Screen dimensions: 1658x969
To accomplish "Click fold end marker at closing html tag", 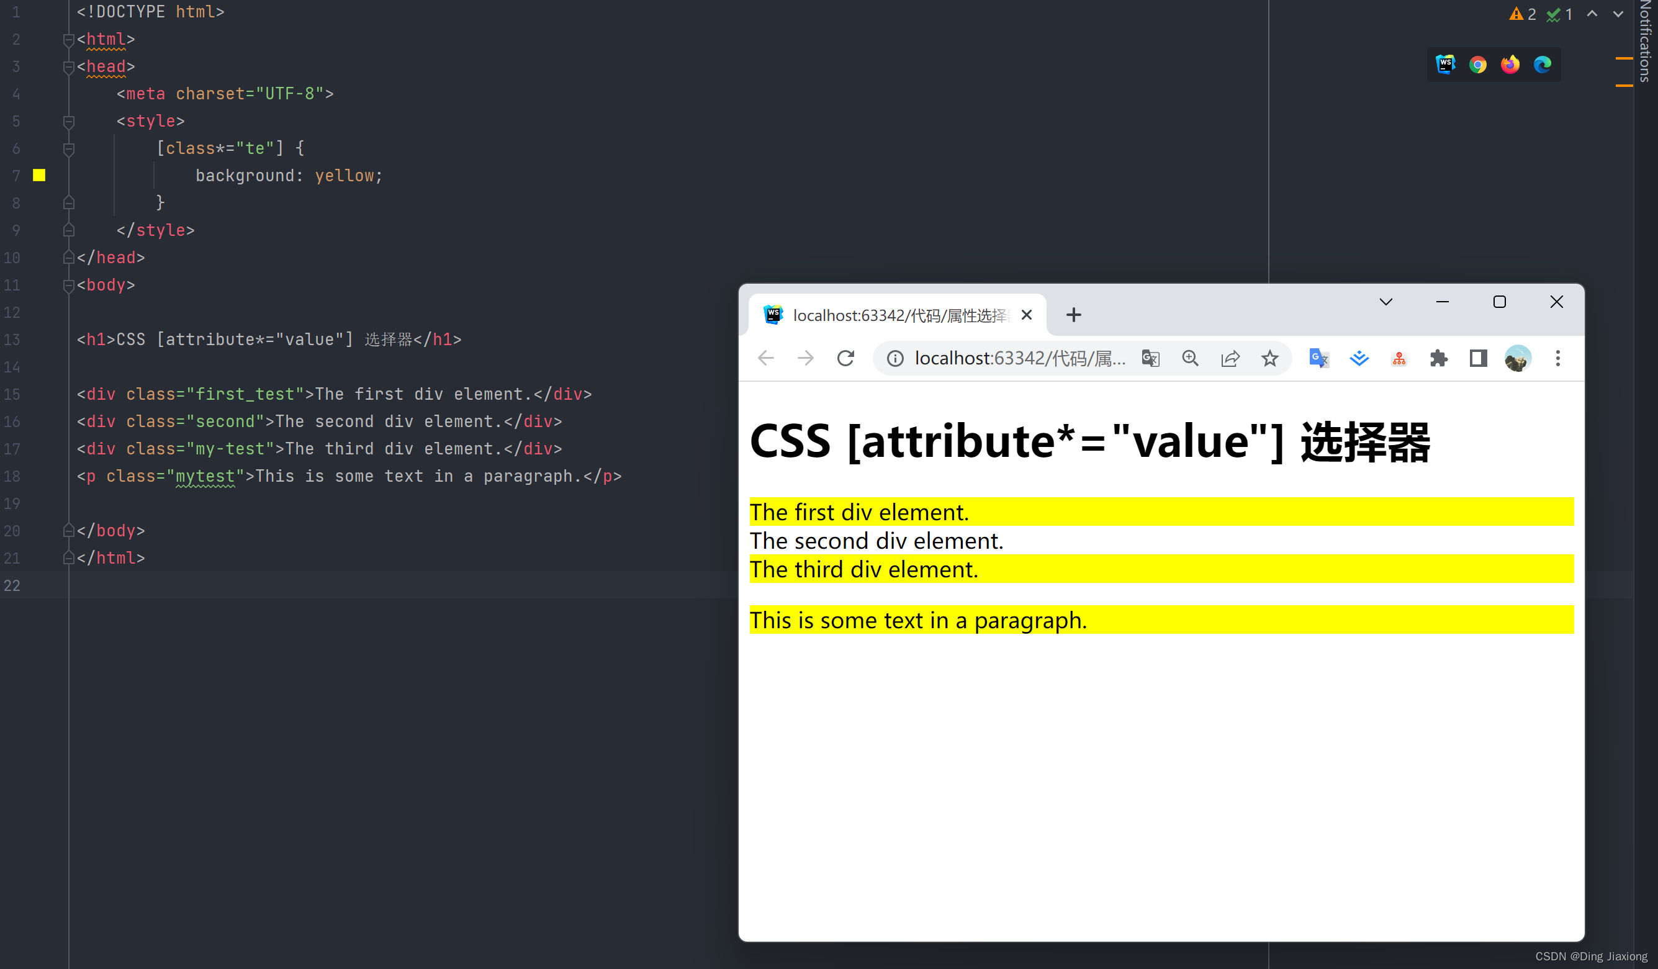I will (68, 558).
